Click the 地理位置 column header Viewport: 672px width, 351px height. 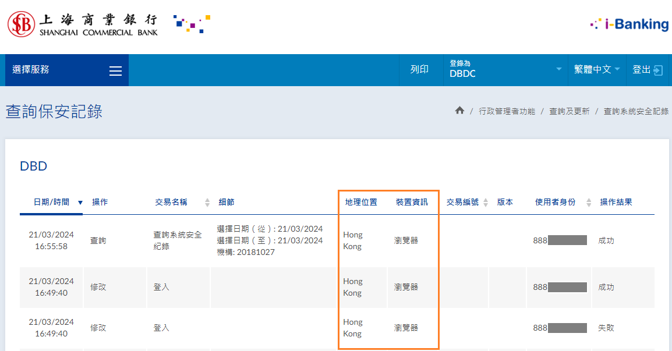tap(361, 203)
